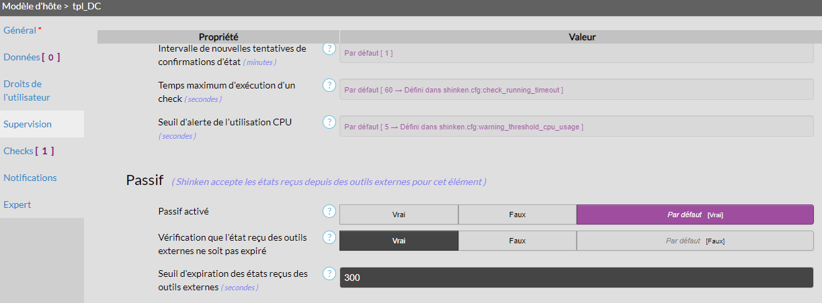Click the expiration threshold field showing 300

[576, 278]
